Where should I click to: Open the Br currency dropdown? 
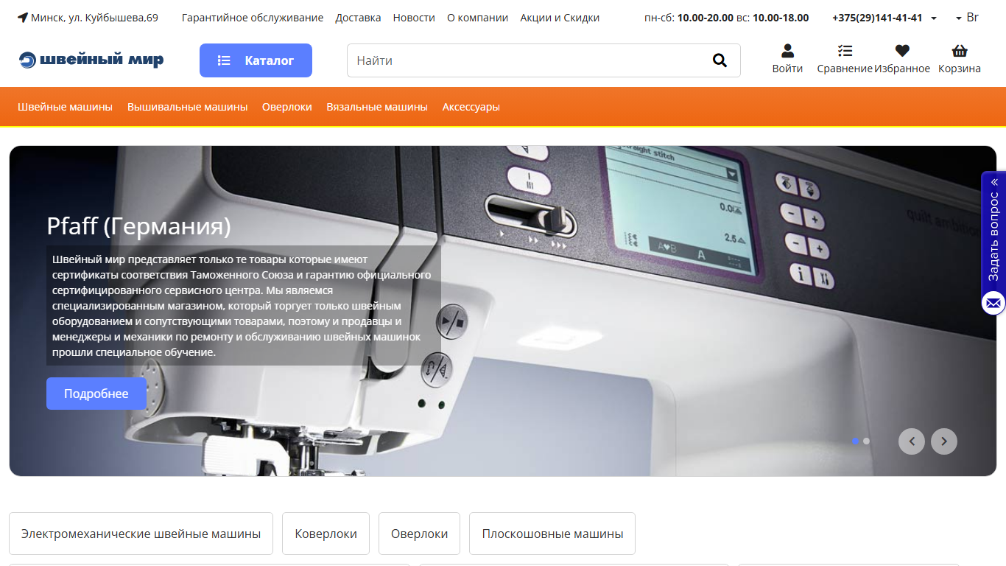click(967, 18)
